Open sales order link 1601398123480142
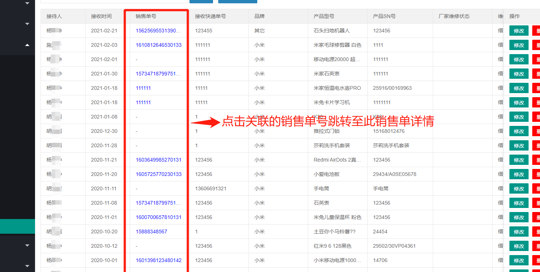The image size is (540, 272). pos(158,260)
